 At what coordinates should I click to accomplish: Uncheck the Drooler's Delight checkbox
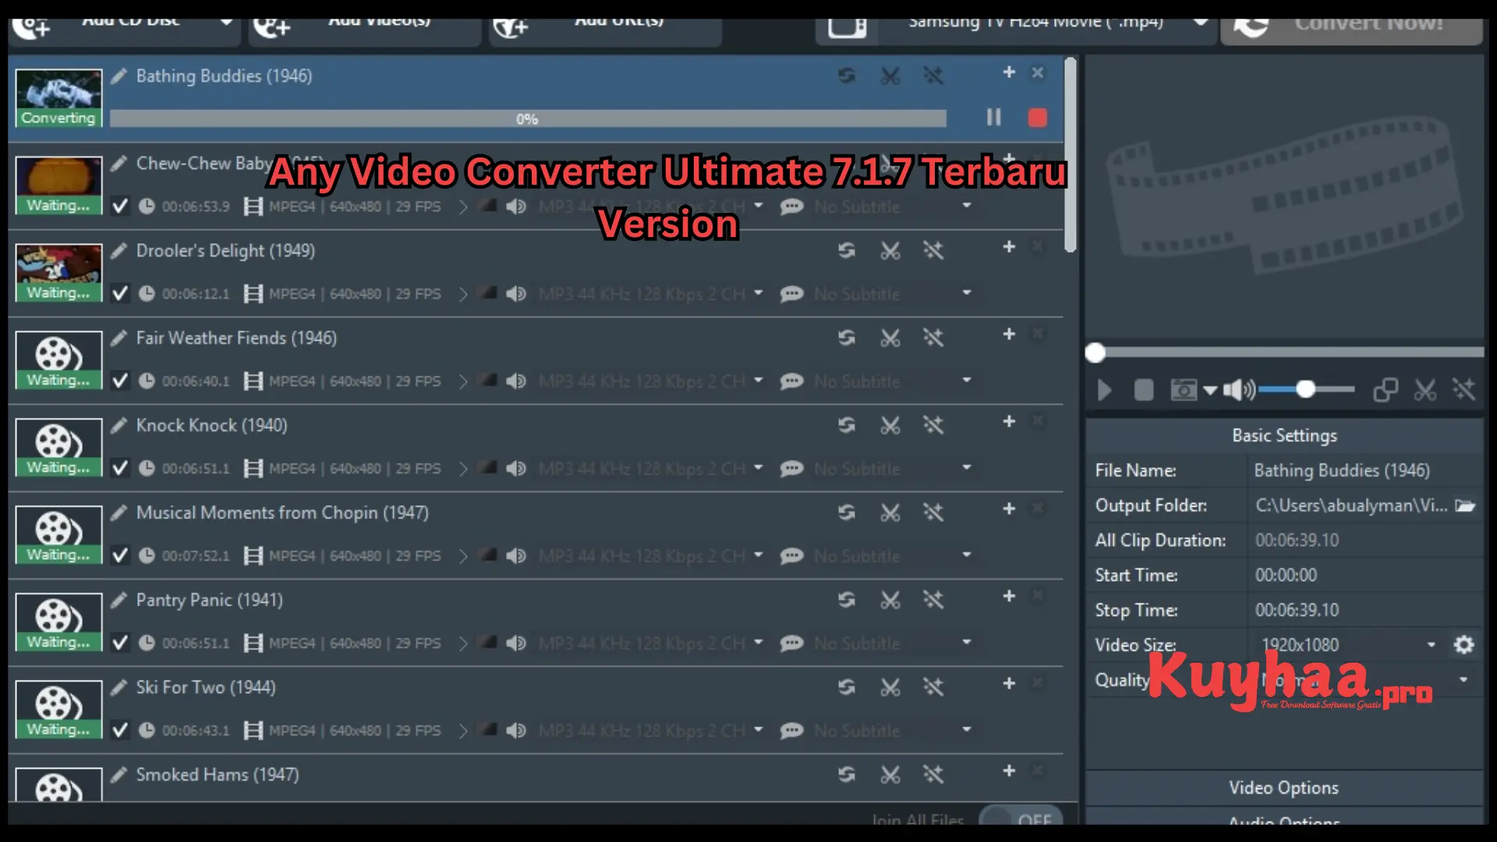click(x=120, y=294)
